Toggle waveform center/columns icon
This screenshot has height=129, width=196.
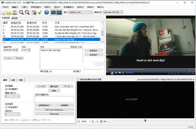[101, 121]
